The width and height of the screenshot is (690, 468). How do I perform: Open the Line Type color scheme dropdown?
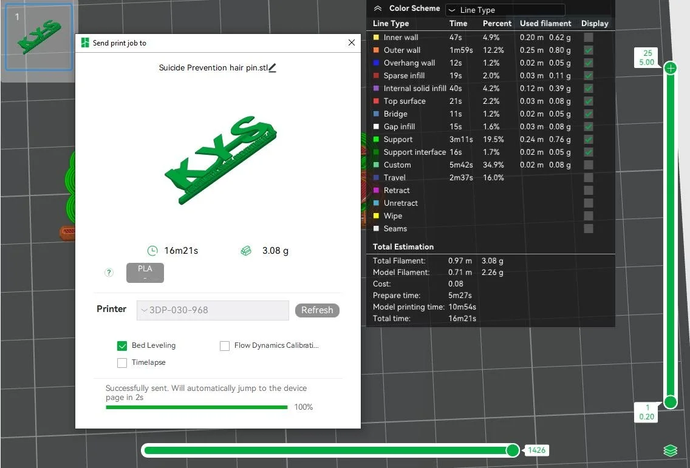tap(505, 10)
